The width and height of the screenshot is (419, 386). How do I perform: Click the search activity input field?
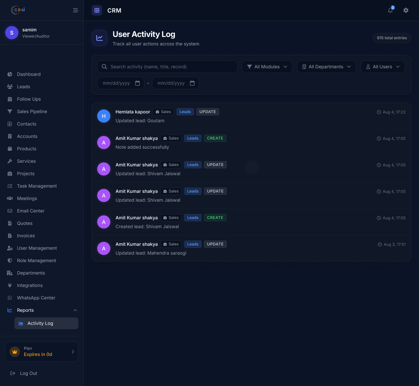coord(167,67)
